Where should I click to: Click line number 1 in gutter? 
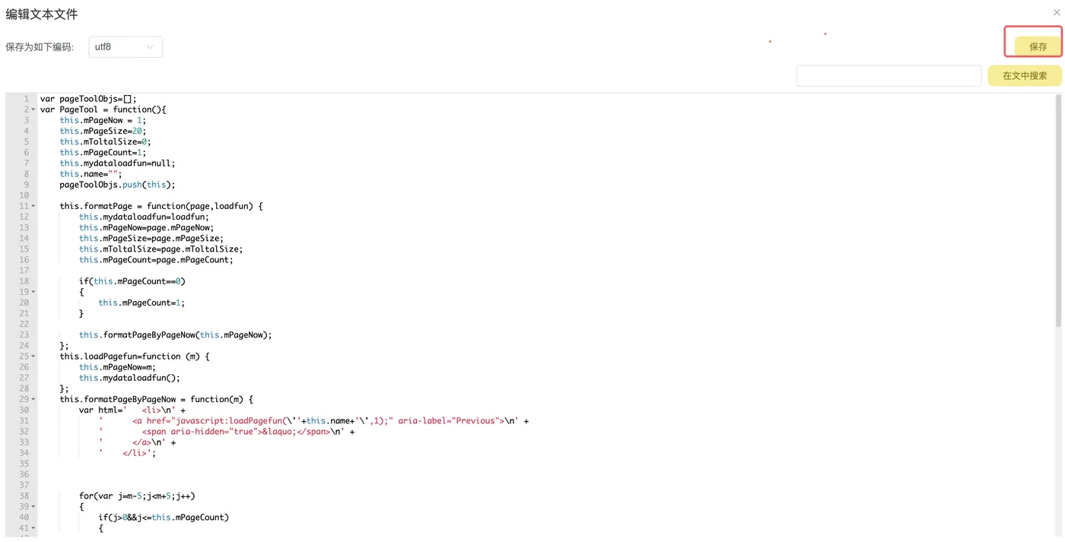pos(26,99)
